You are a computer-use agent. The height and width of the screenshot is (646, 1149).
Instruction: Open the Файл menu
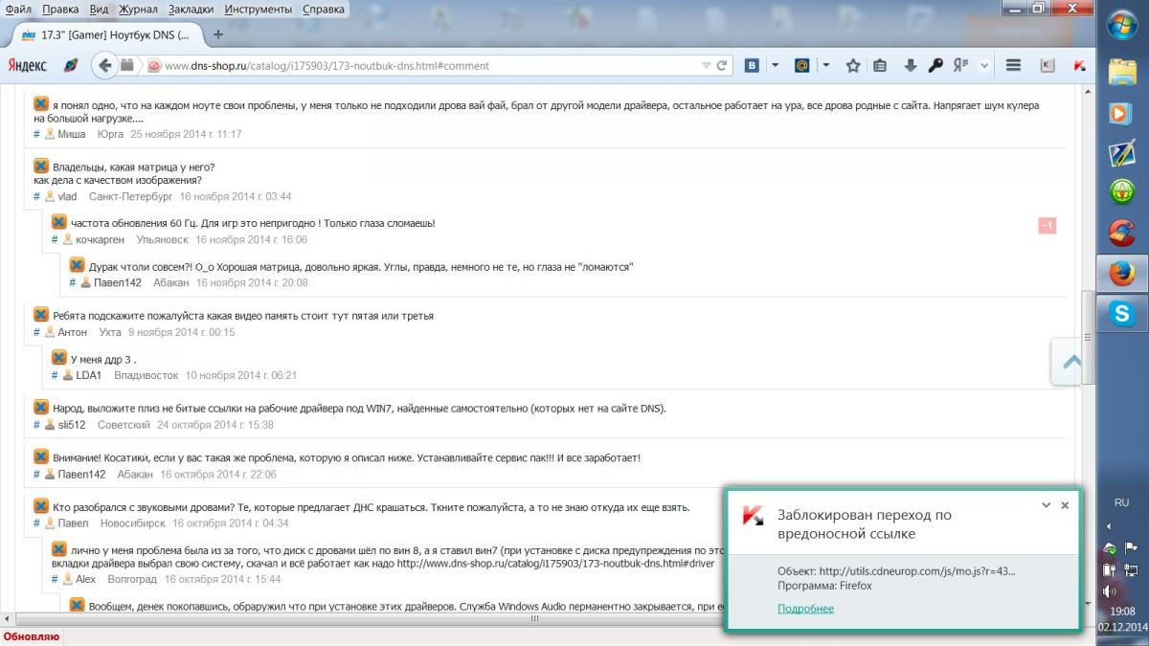tap(18, 9)
